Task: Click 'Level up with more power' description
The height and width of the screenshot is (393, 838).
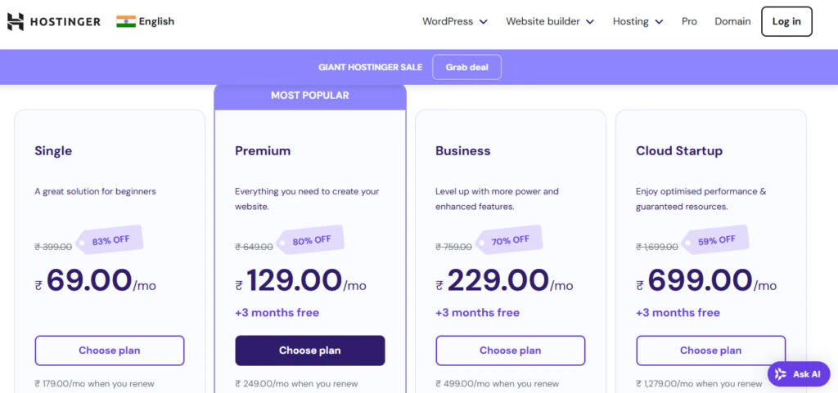Action: point(497,199)
